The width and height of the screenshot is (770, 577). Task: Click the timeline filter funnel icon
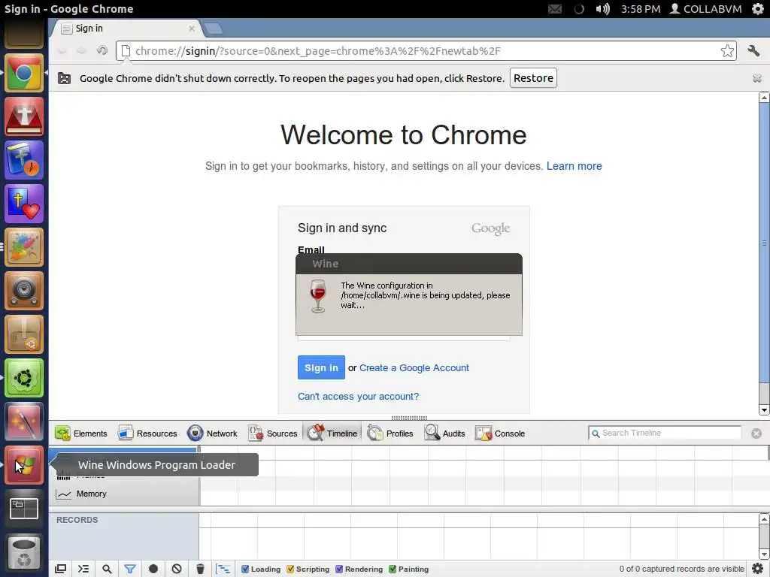point(130,569)
